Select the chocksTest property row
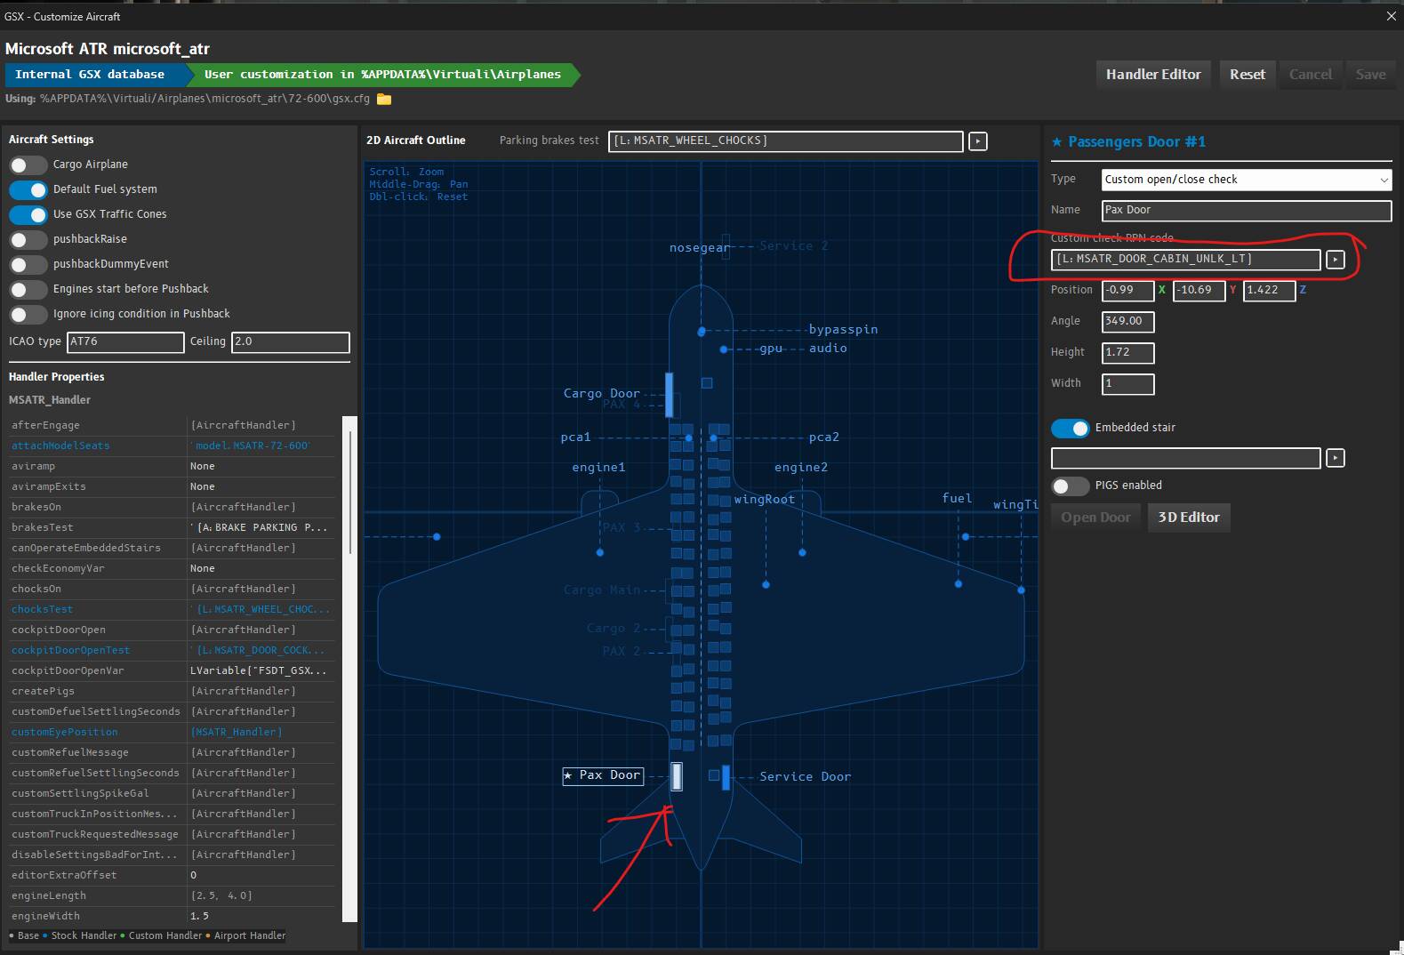Screen dimensions: 1404x955 point(172,610)
